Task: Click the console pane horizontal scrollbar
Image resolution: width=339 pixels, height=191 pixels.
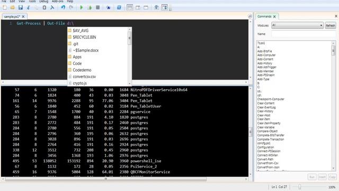Action: pyautogui.click(x=106, y=179)
